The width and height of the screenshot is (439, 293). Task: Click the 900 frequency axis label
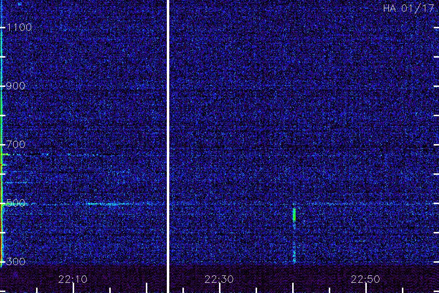coord(16,86)
